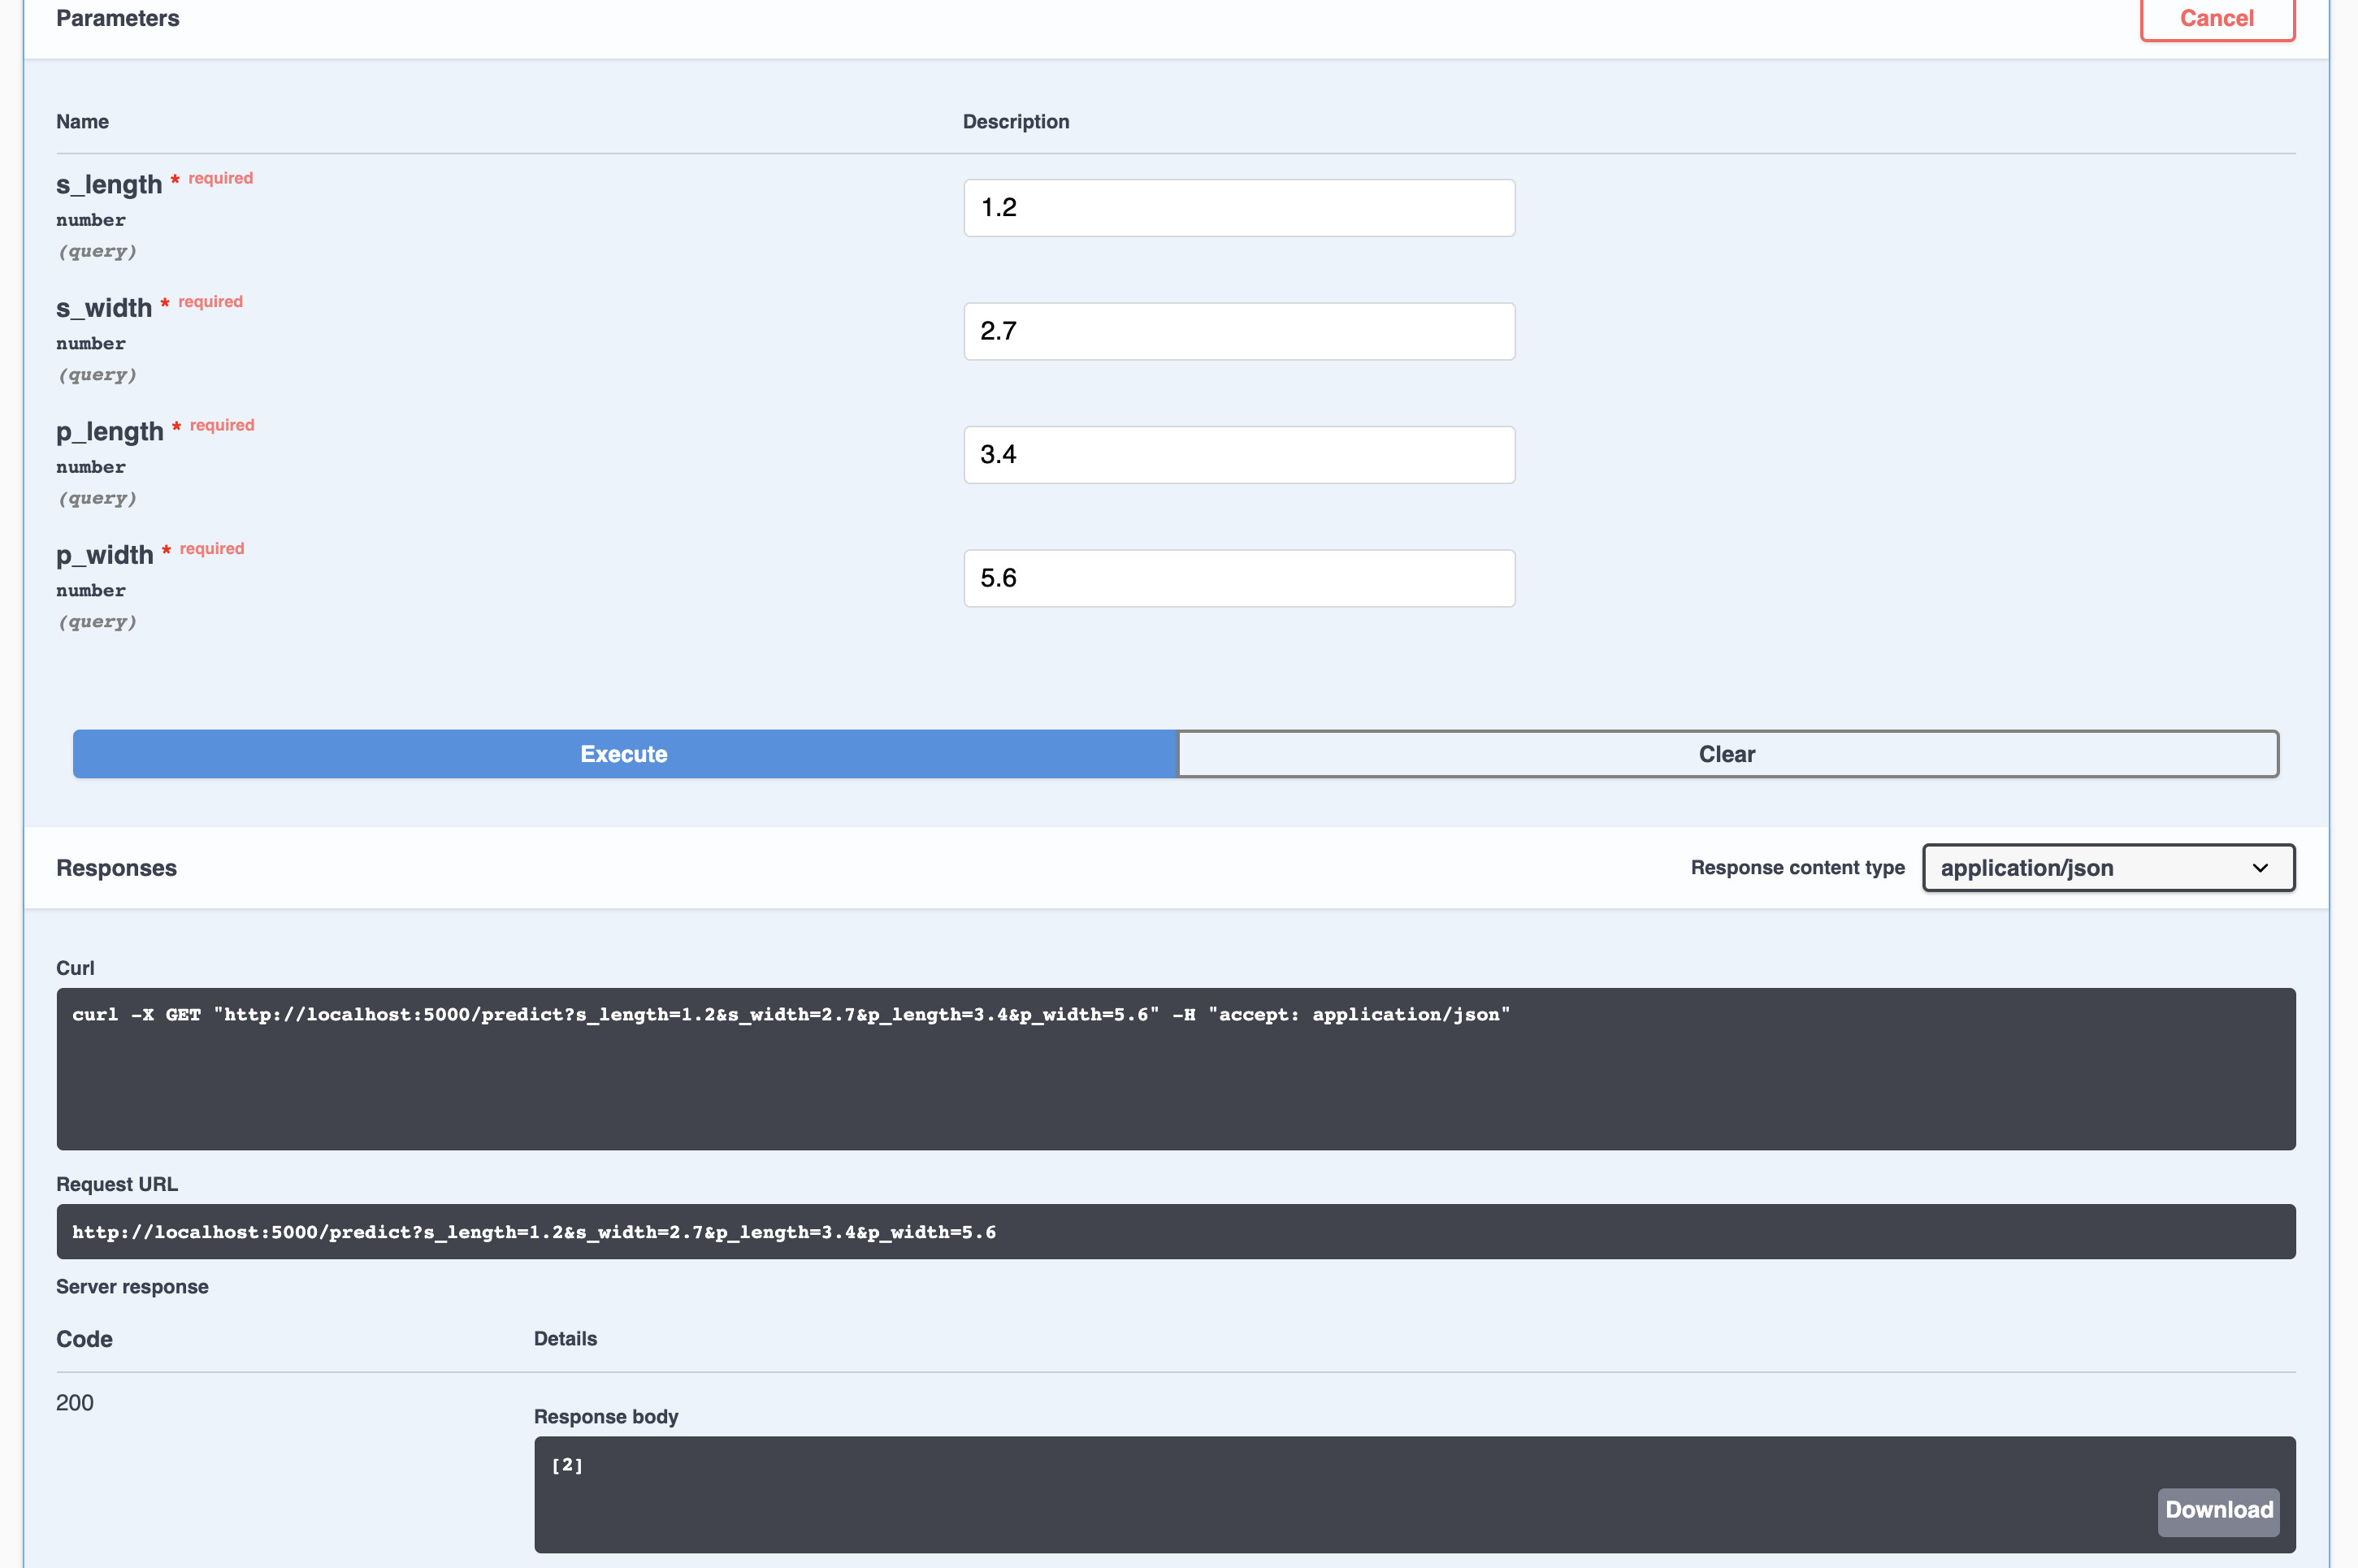Click the Request URL text block
Image resolution: width=2358 pixels, height=1568 pixels.
tap(1175, 1232)
